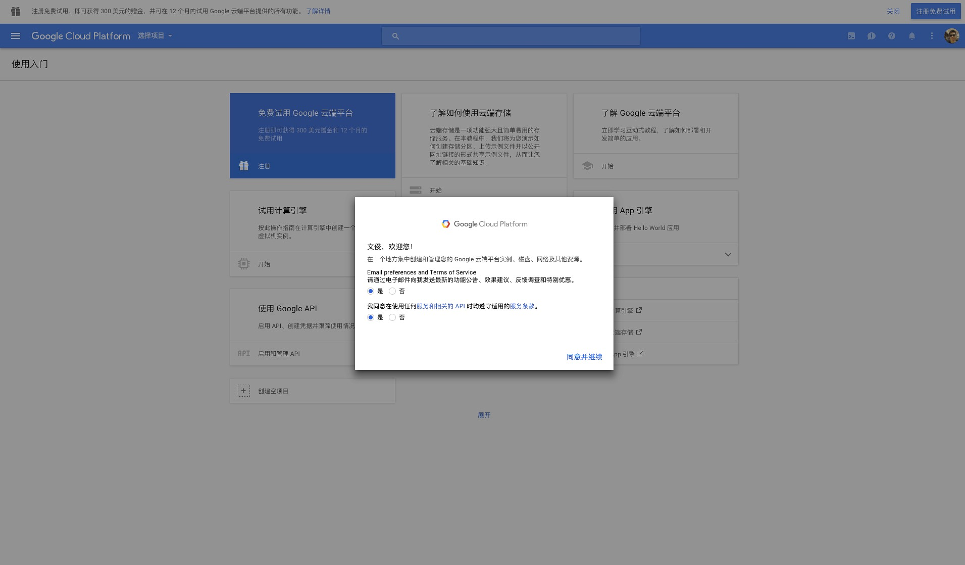The height and width of the screenshot is (565, 965).
Task: Click the send feedback icon
Action: coord(872,36)
